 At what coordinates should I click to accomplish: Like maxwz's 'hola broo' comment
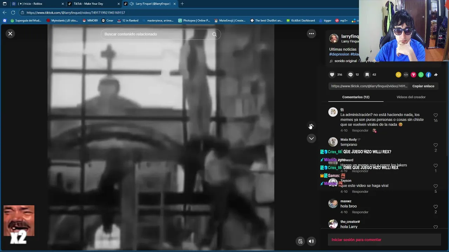coord(436,207)
